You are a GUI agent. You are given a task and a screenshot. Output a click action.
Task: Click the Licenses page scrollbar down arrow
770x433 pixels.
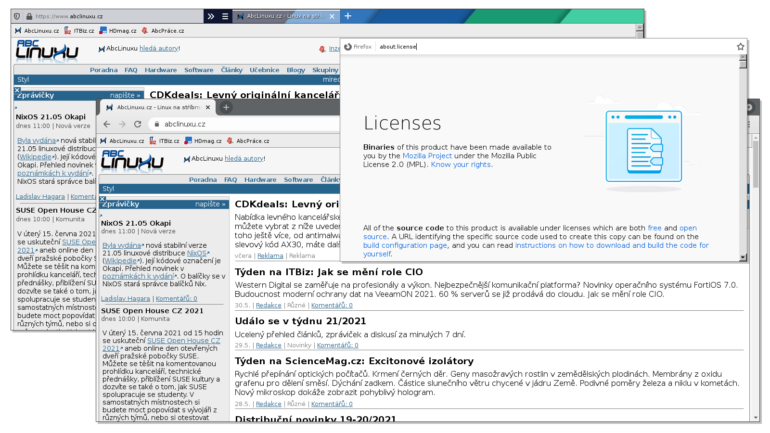(x=743, y=257)
